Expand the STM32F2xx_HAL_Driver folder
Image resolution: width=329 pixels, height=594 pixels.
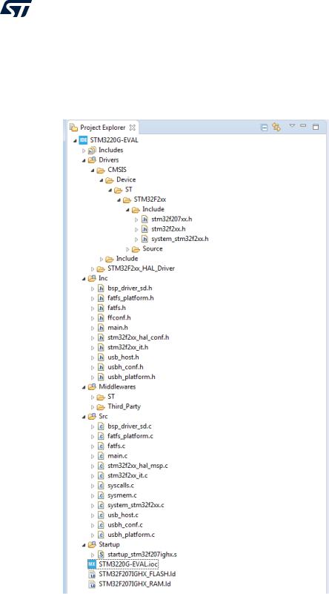coord(93,268)
